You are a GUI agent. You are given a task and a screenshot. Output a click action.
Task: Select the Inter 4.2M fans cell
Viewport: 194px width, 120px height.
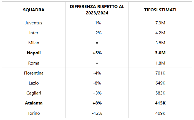[160, 33]
